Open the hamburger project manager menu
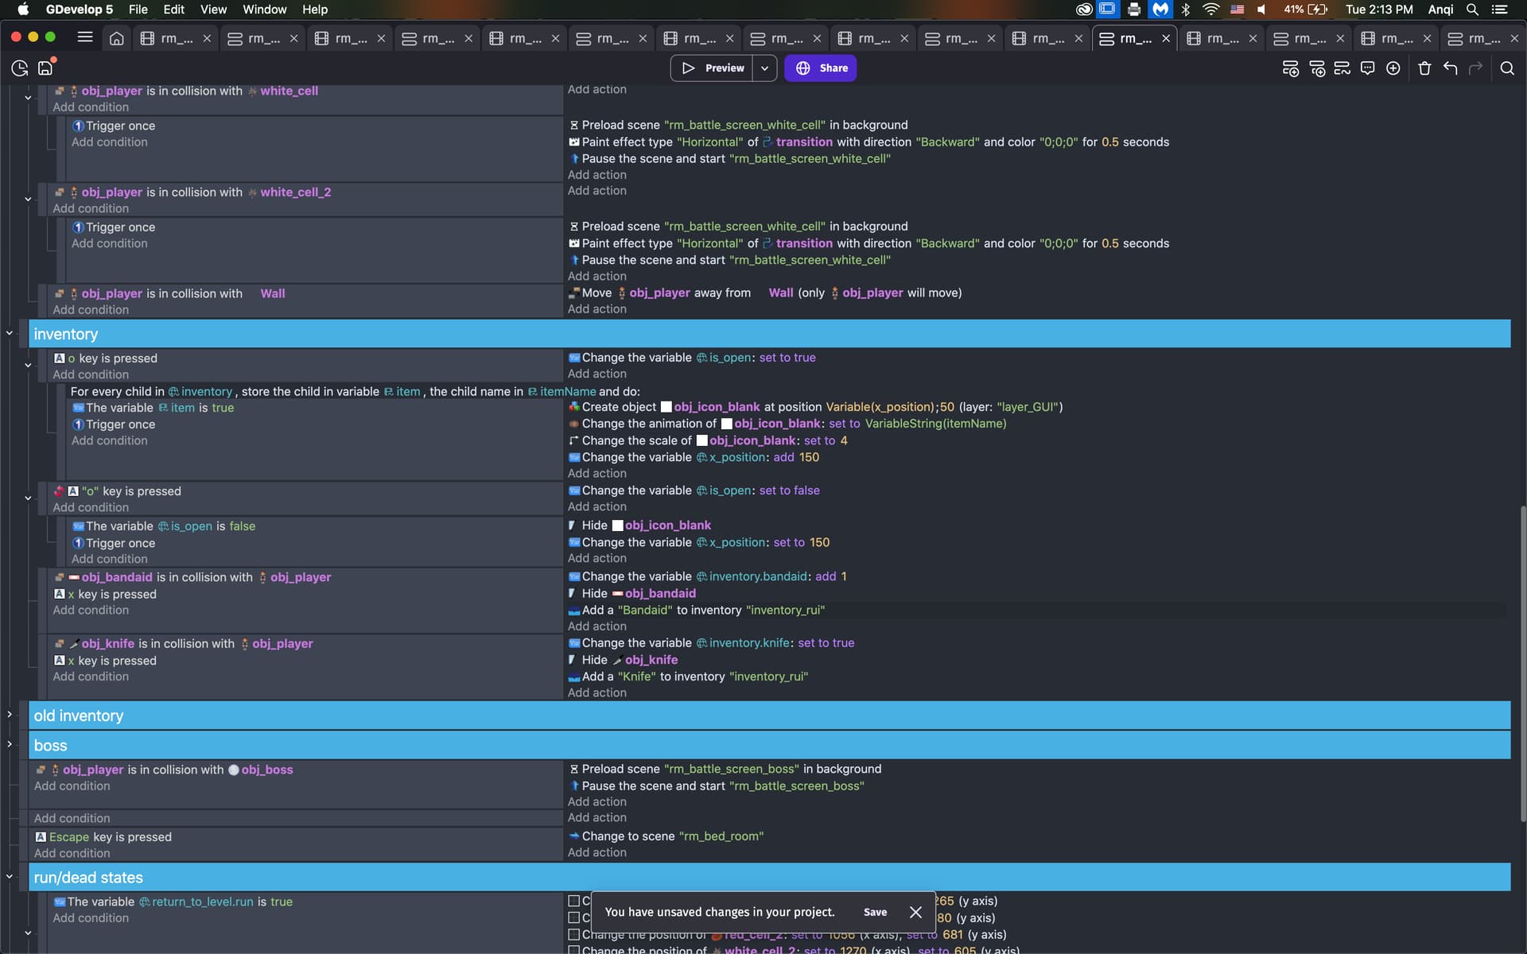The image size is (1527, 954). 85,37
